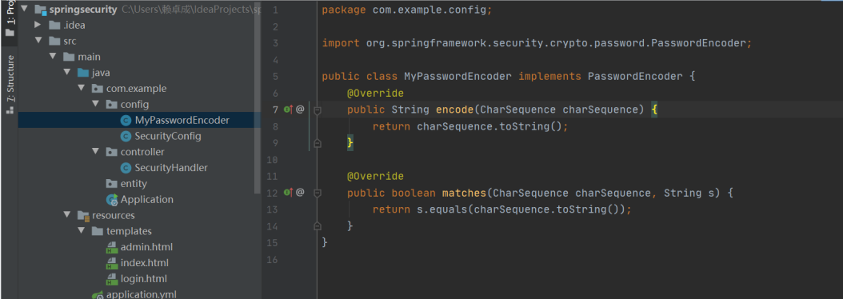
Task: Open login.html template
Action: [143, 278]
